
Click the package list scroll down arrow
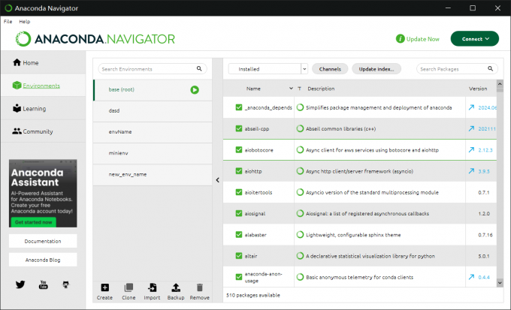pos(500,283)
